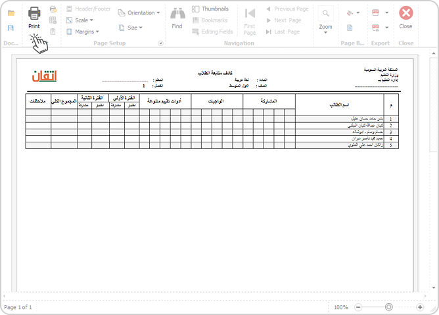Click the zoom in plus button
Viewport: 439px width, 315px height.
(x=420, y=307)
